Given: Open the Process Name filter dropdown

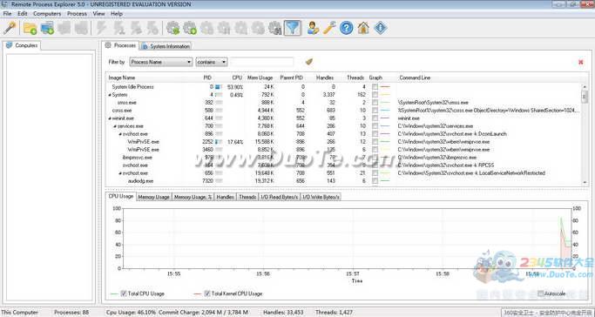Looking at the screenshot, I should tap(161, 62).
